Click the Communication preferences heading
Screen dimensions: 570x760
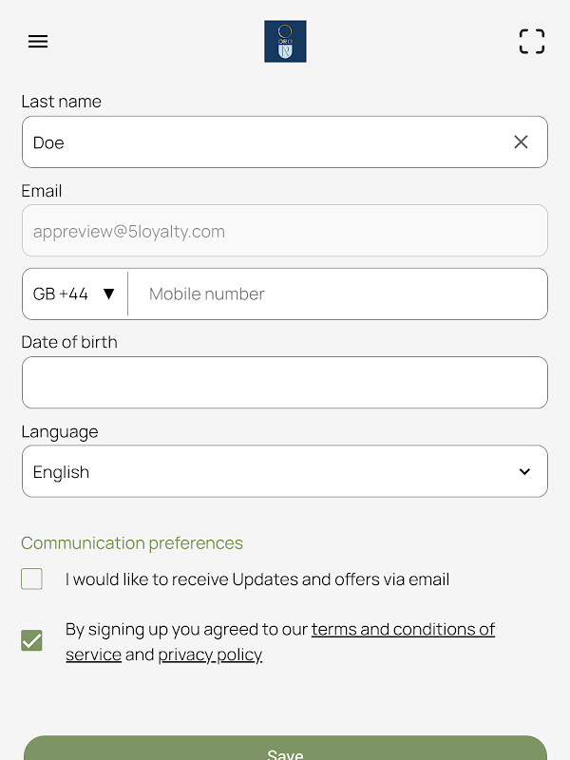132,543
